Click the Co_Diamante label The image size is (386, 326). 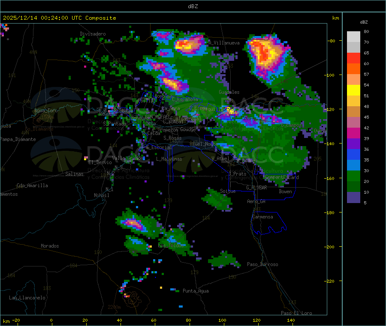coord(39,129)
